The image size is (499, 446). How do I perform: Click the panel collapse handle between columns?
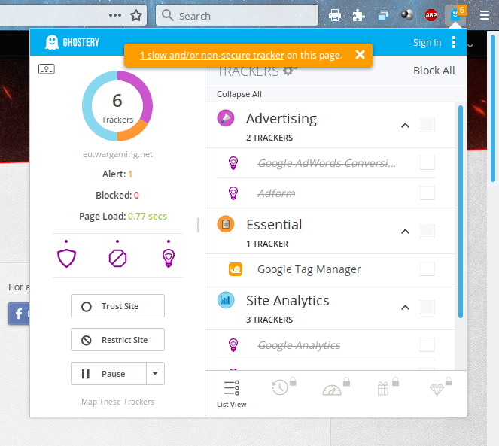coord(198,225)
